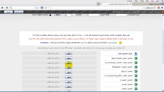Open the Firefox home page icon
Screen dimensions: 164x92
[x=2, y=8]
